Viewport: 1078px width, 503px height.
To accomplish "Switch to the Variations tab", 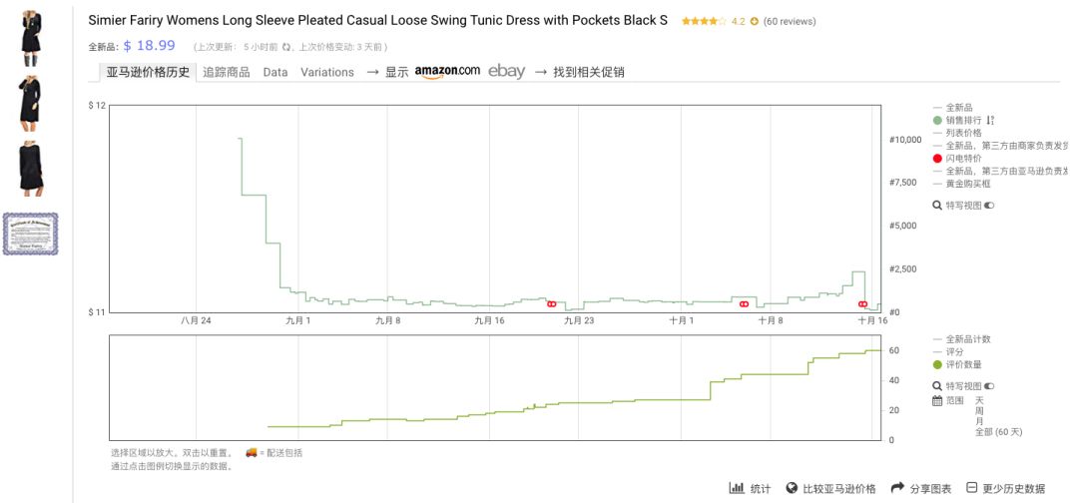I will [x=327, y=72].
